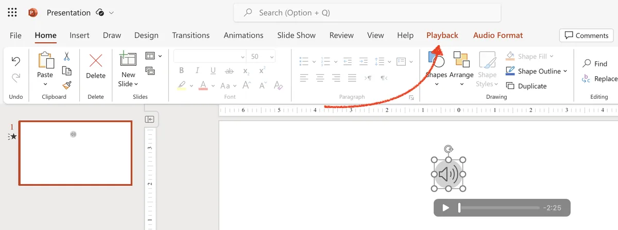Image resolution: width=618 pixels, height=230 pixels.
Task: Open the slide Layout dropdown
Action: point(153,56)
